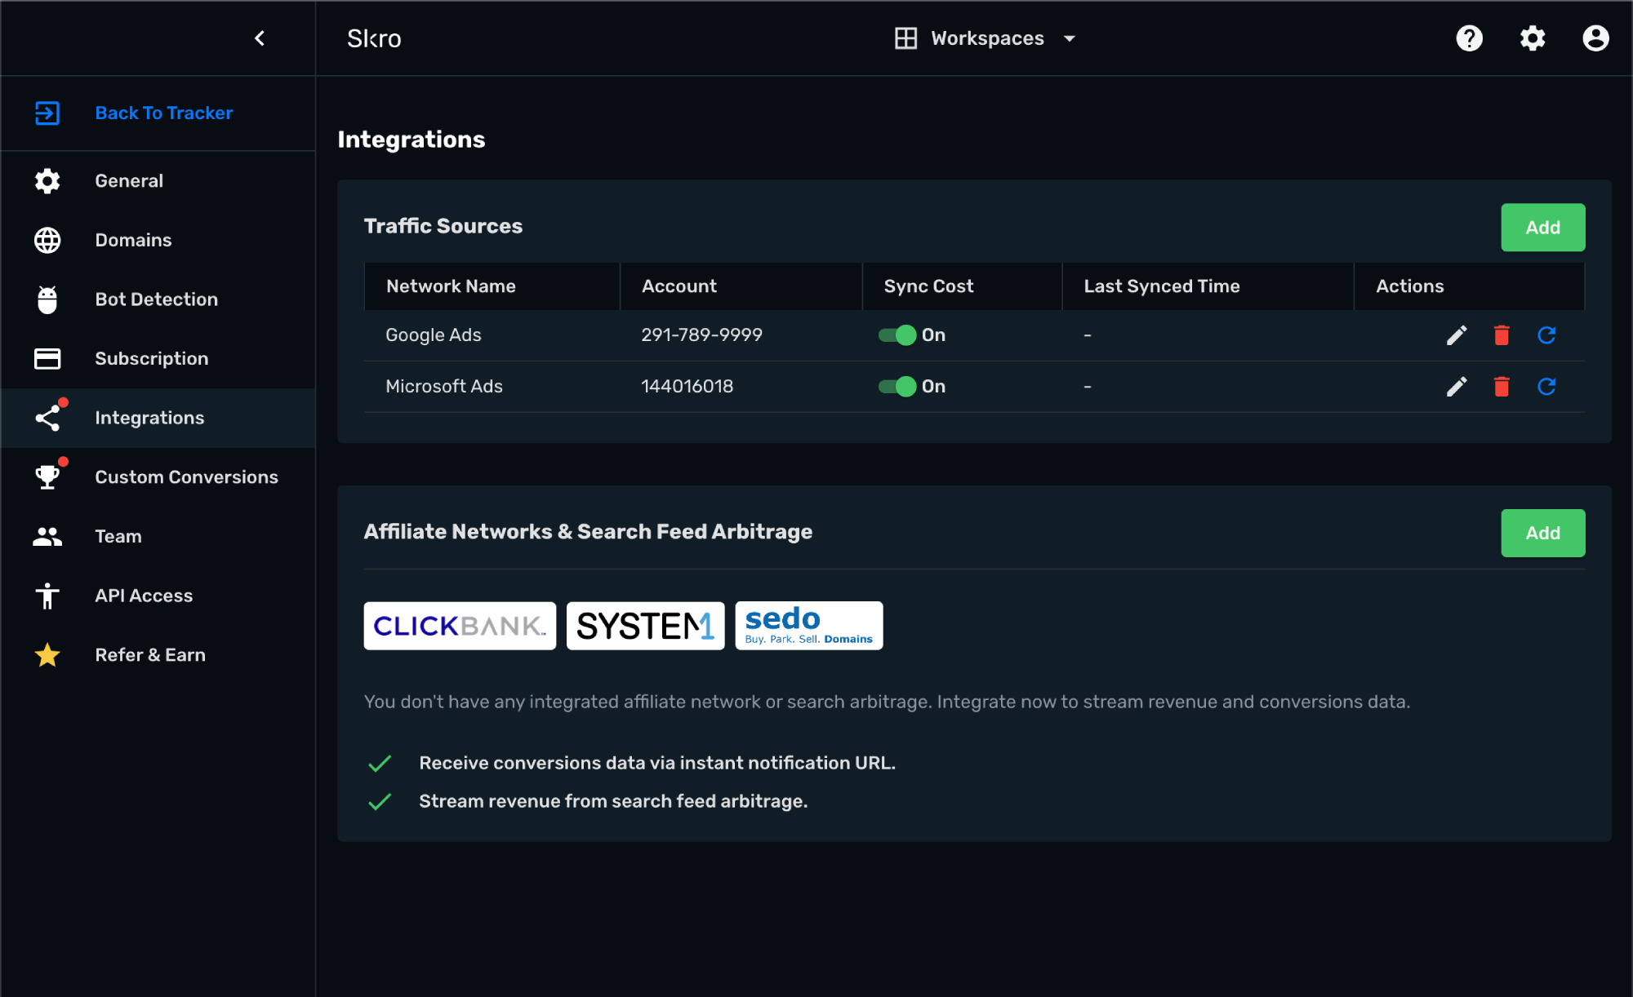Collapse the sidebar with the back chevron
Image resolution: width=1633 pixels, height=997 pixels.
point(260,38)
